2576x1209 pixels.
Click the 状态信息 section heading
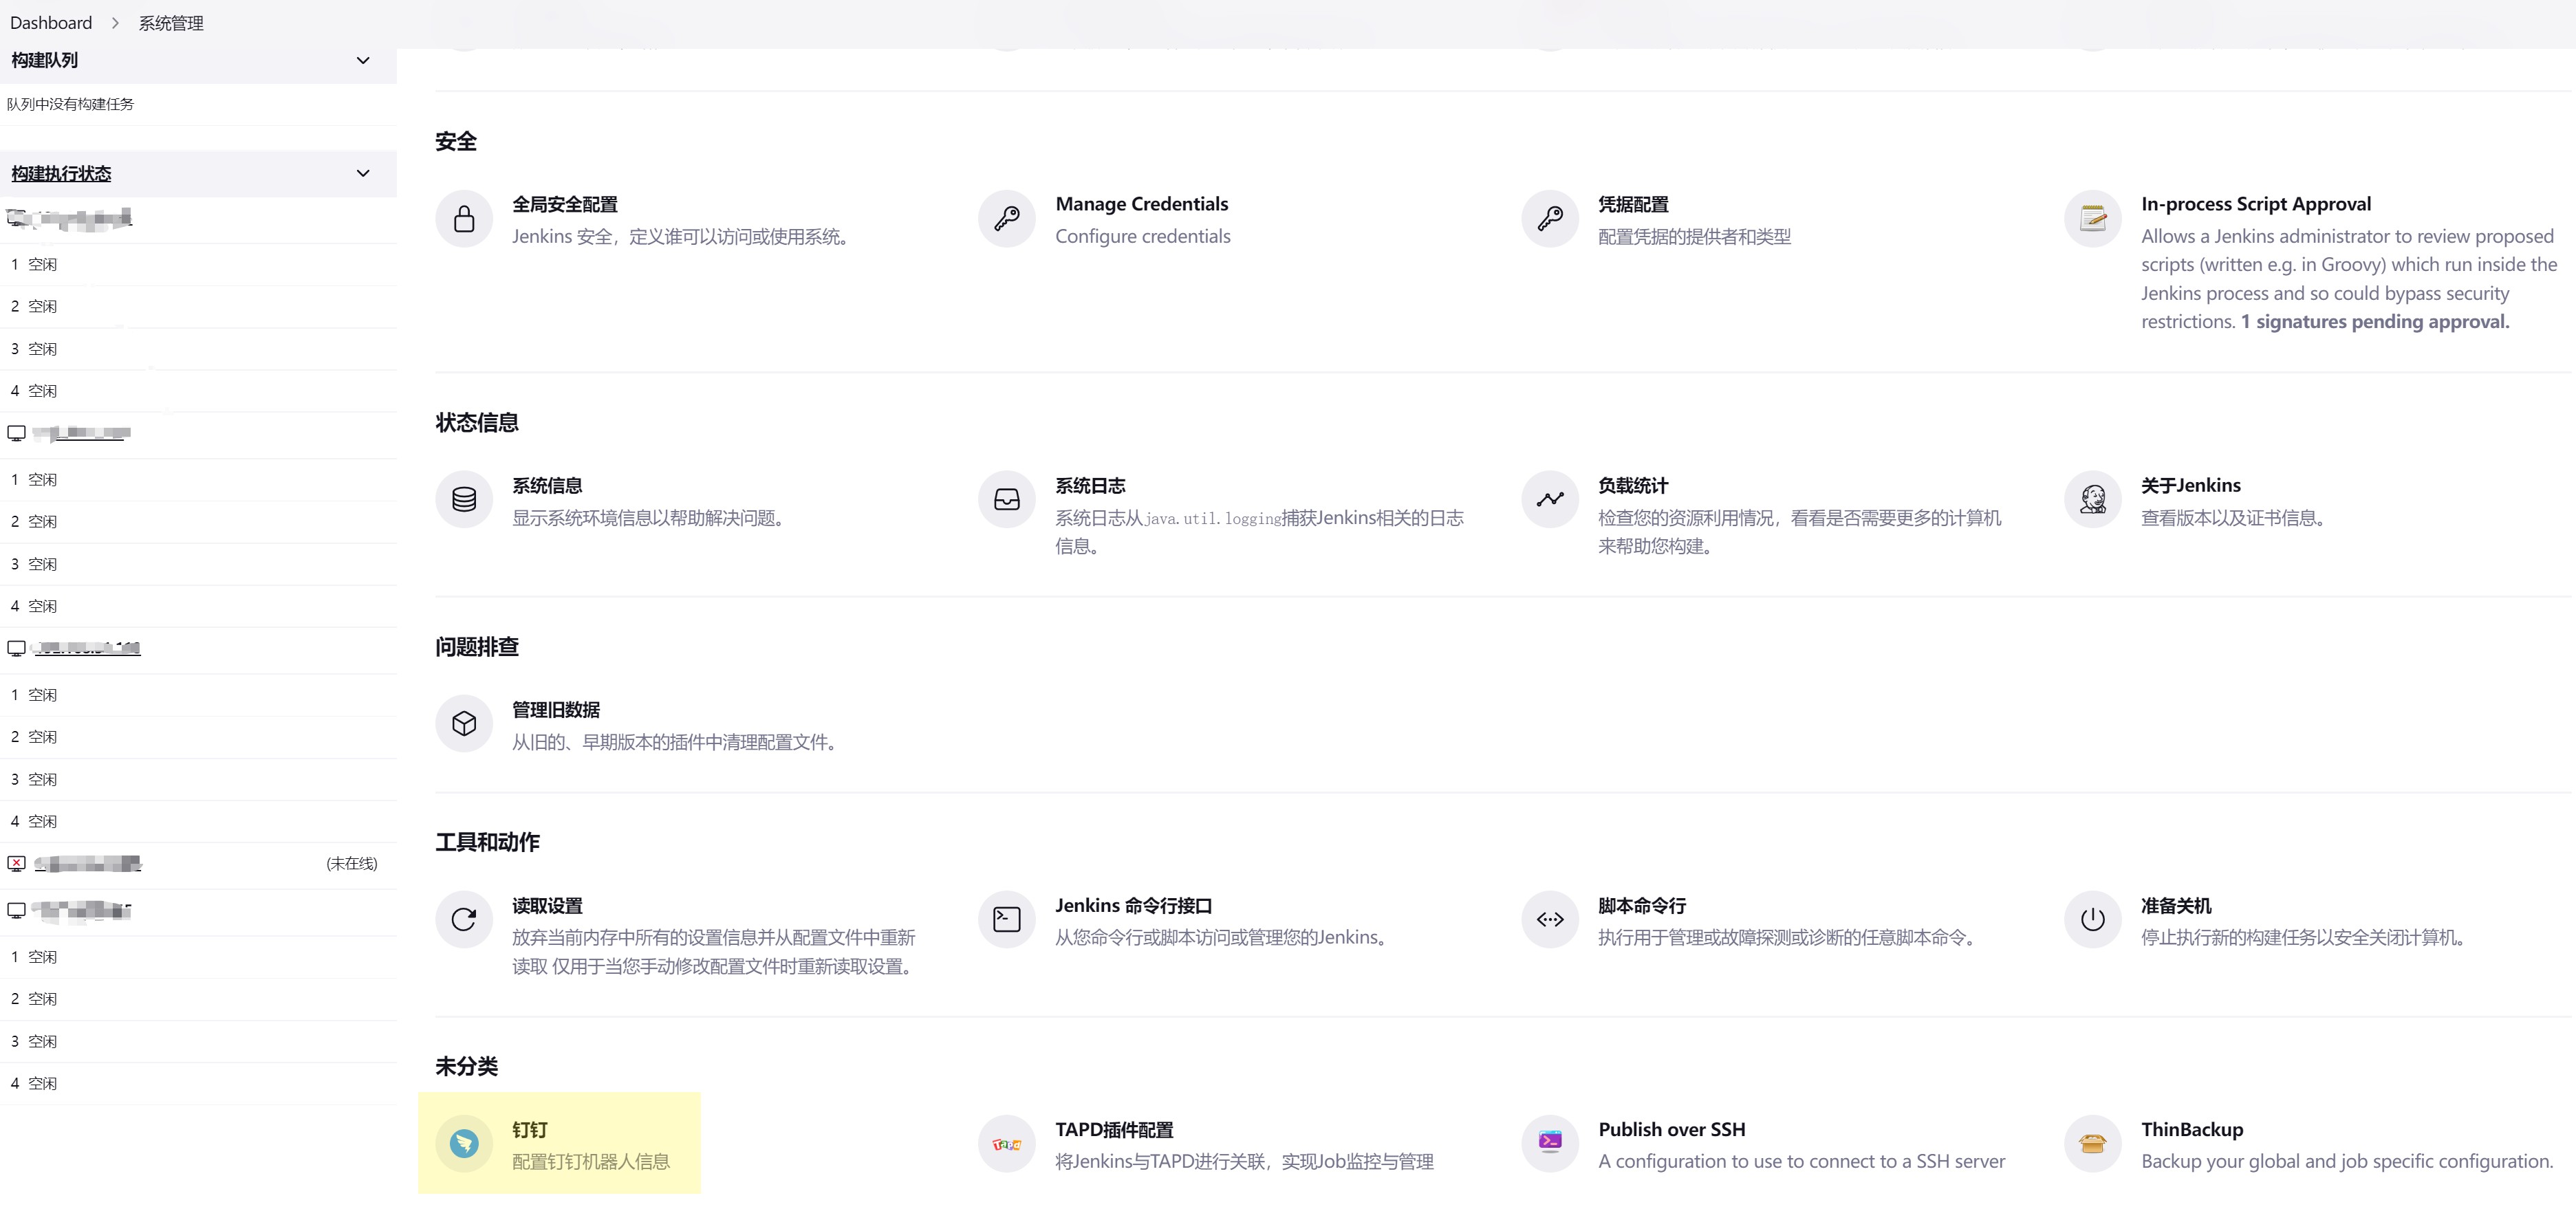pos(477,423)
